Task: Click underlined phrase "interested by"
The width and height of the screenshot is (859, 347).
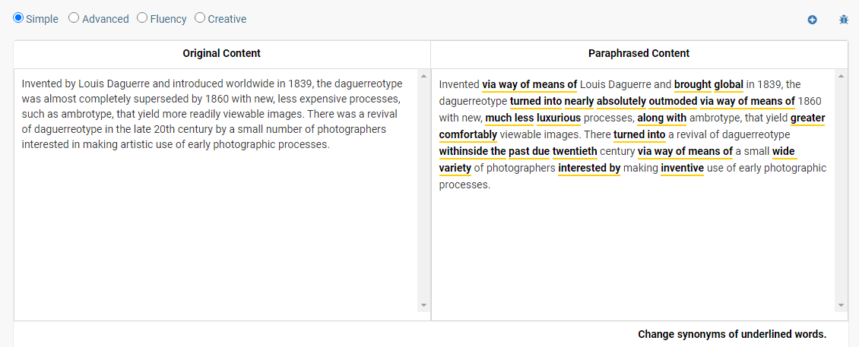Action: [589, 168]
